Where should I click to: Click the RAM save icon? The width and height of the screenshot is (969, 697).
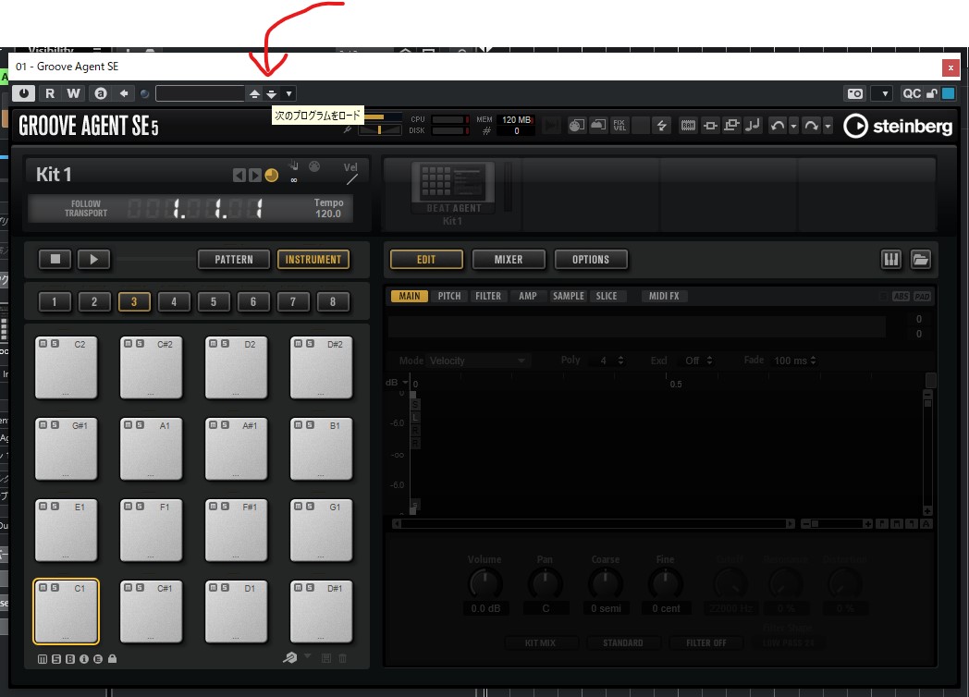tap(688, 126)
